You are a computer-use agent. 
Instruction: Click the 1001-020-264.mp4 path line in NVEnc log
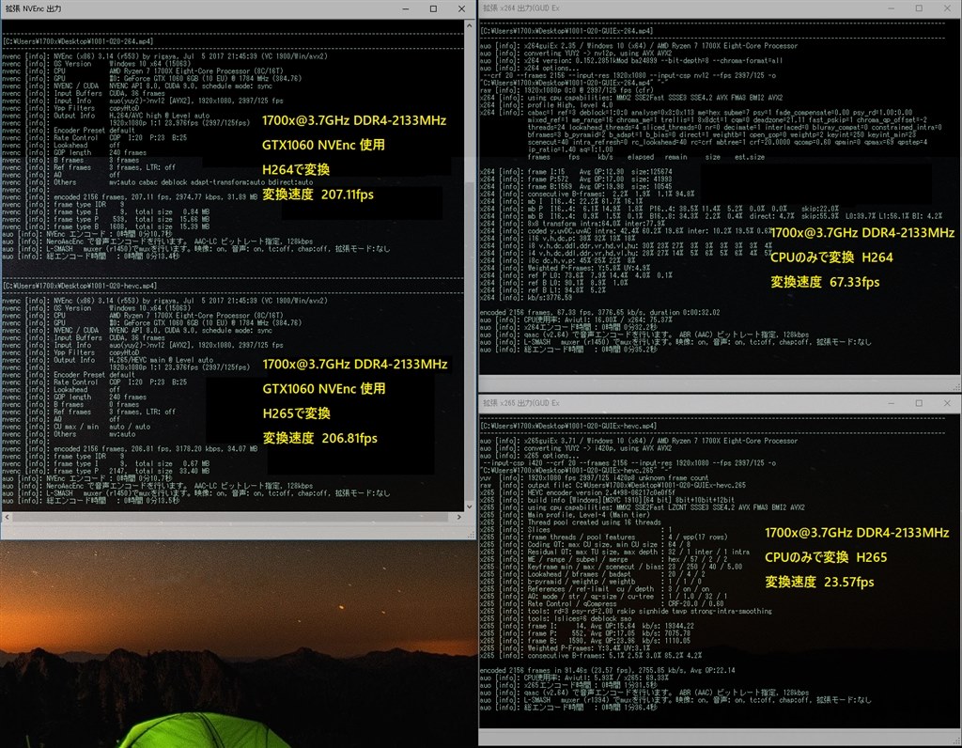[x=78, y=41]
